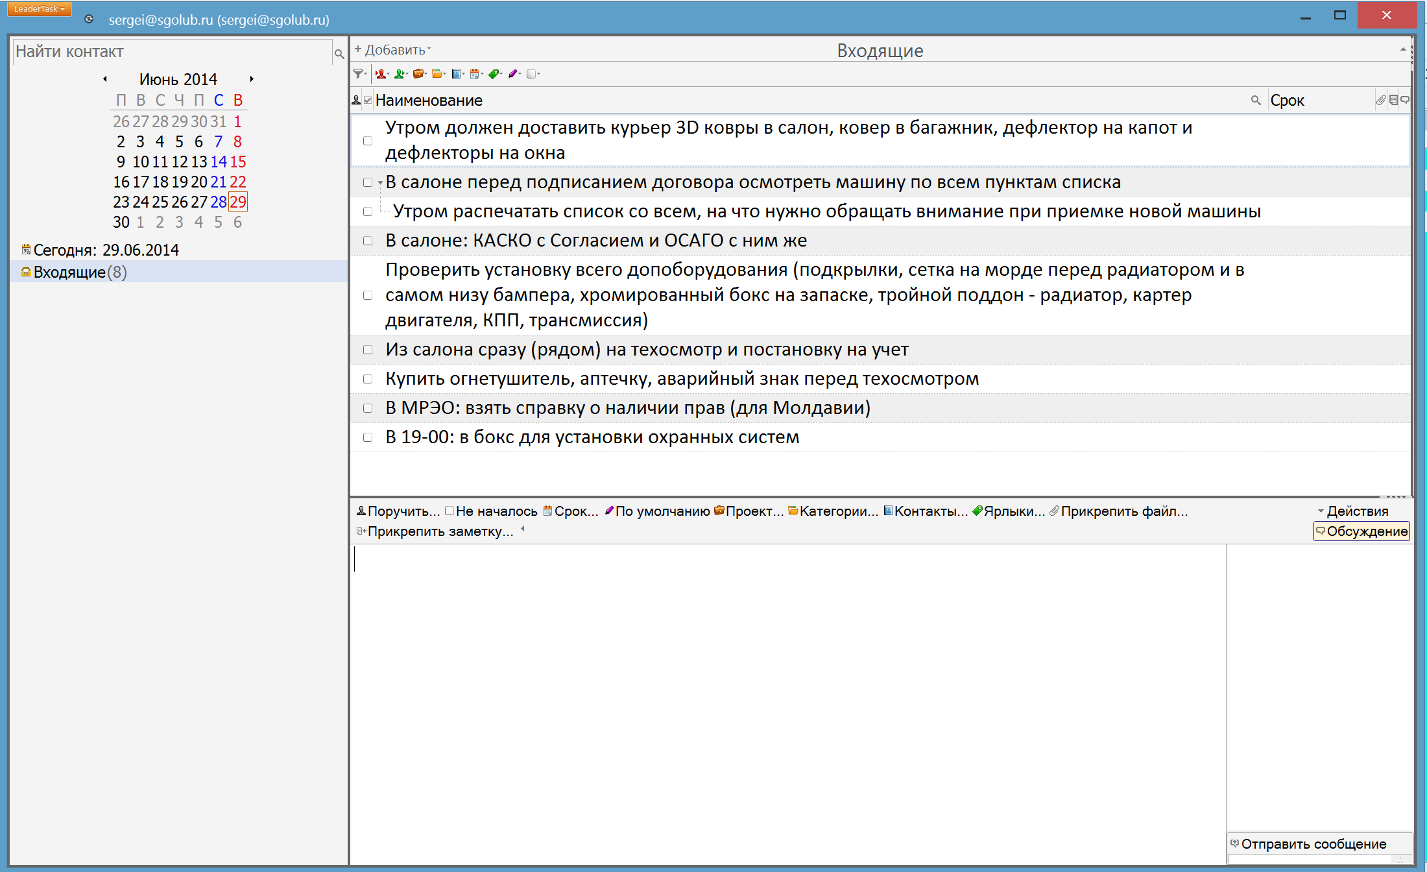Click the red person assignee filter icon
This screenshot has width=1427, height=872.
[381, 74]
